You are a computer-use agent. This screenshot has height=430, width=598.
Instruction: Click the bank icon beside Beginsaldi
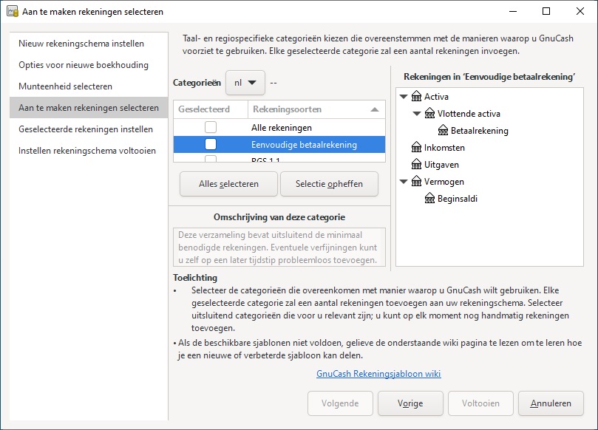[429, 199]
